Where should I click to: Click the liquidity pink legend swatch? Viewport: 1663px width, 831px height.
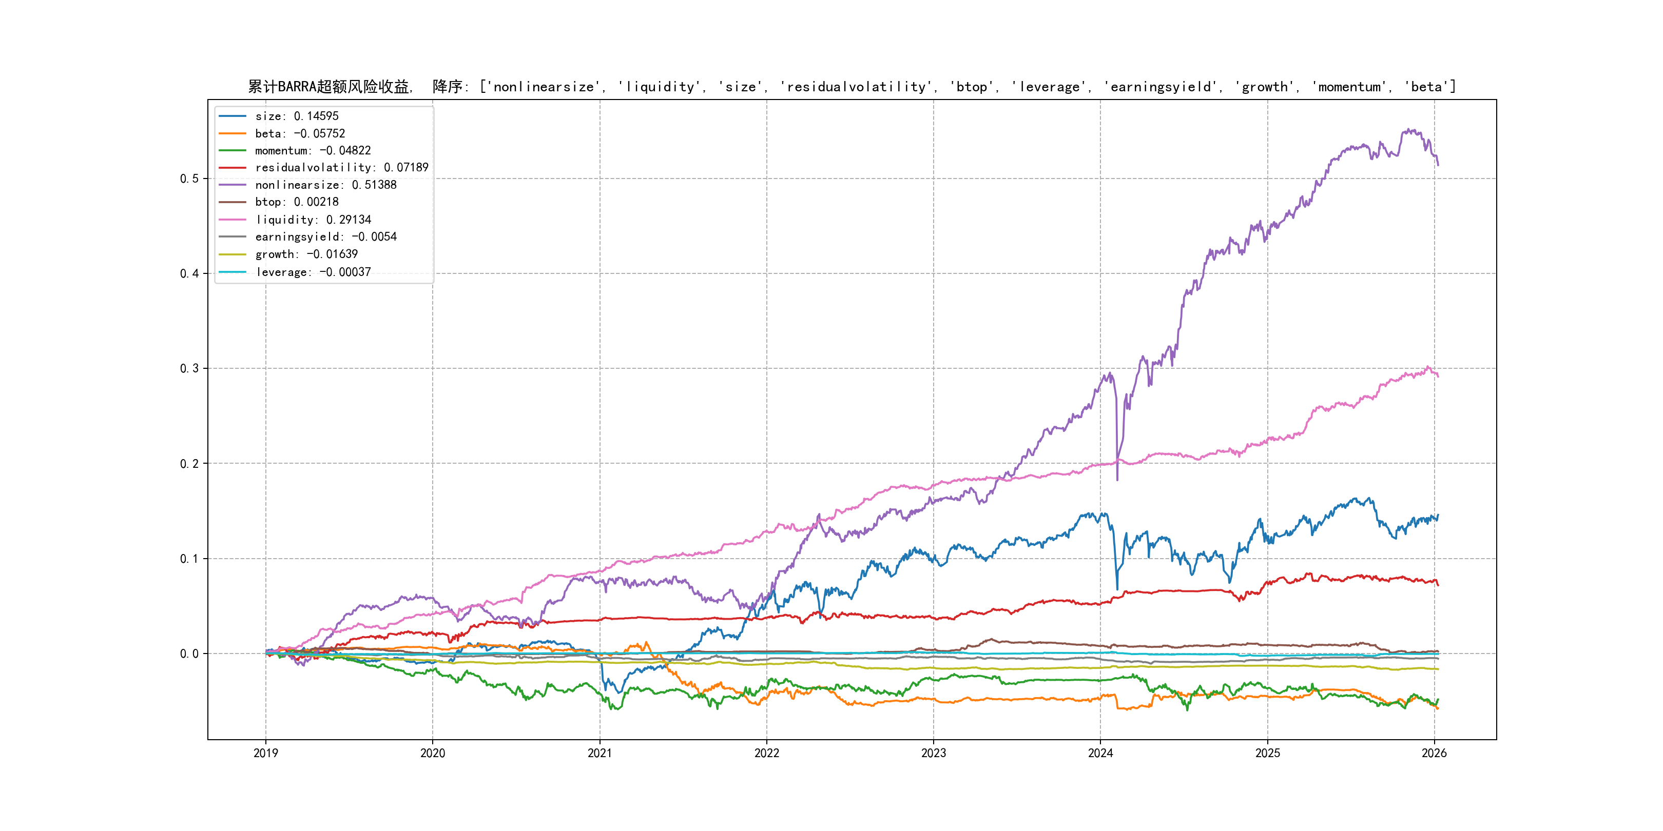click(x=233, y=220)
